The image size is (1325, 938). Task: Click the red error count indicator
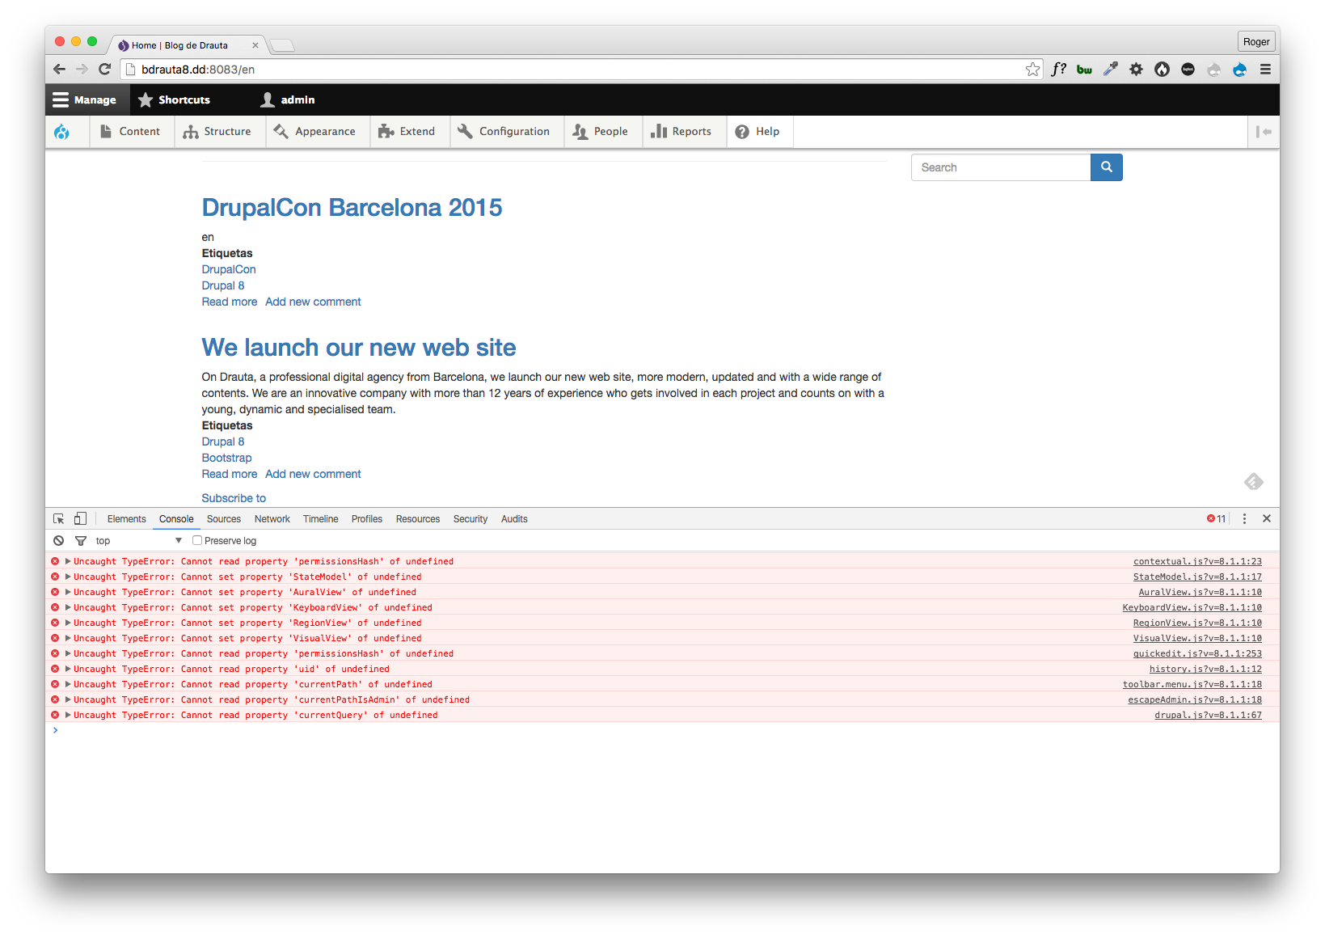[x=1217, y=519]
